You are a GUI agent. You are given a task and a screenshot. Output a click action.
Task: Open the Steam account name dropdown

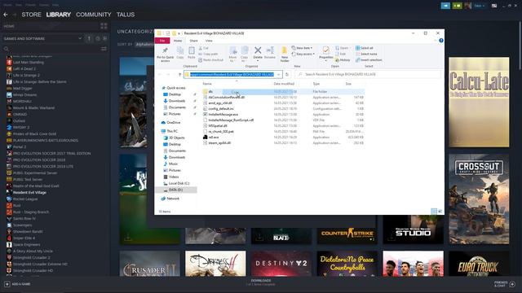pos(480,6)
